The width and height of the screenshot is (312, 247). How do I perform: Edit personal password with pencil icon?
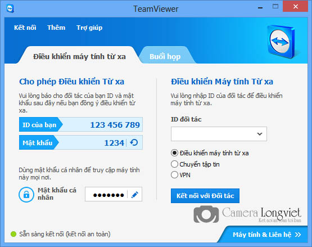pyautogui.click(x=135, y=195)
